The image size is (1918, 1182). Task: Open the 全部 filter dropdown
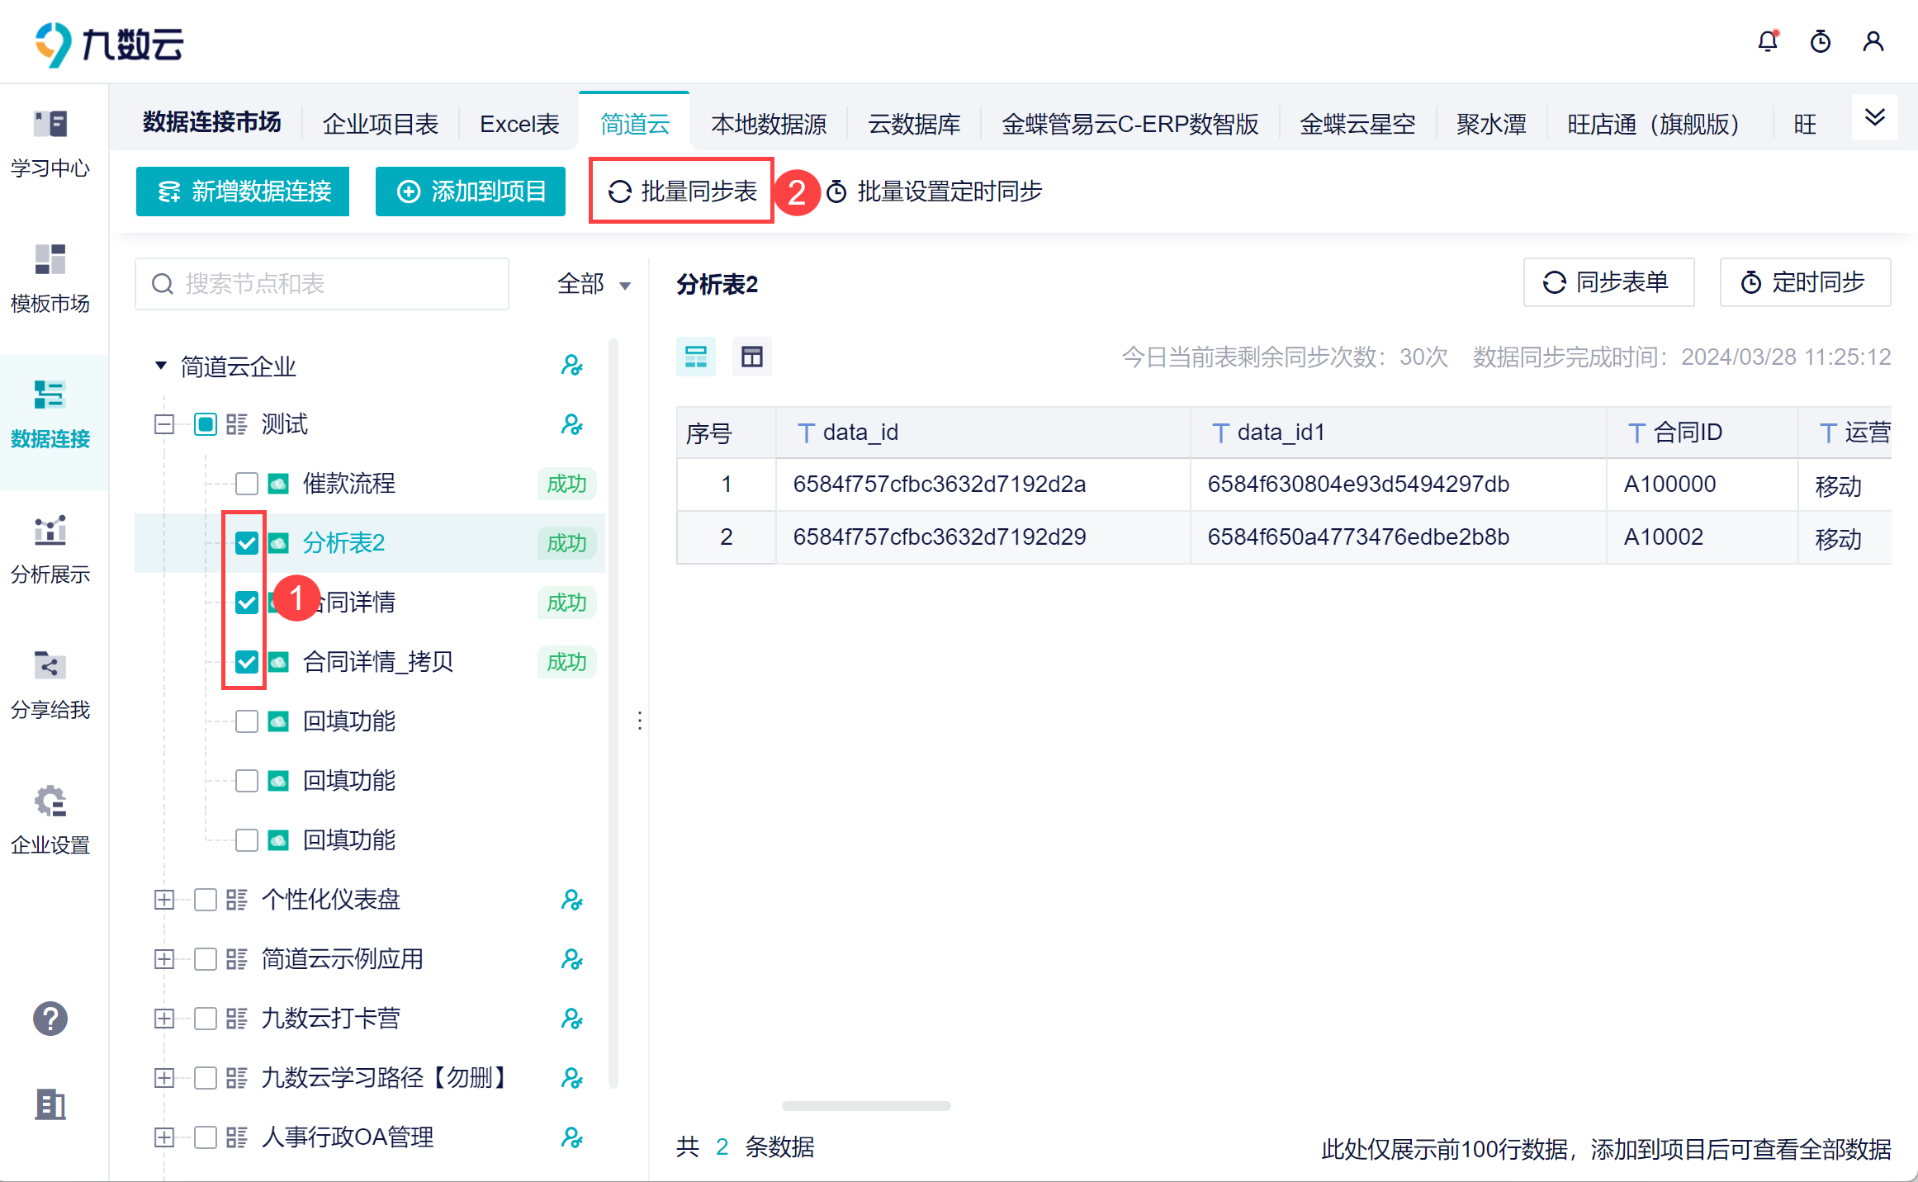click(594, 285)
